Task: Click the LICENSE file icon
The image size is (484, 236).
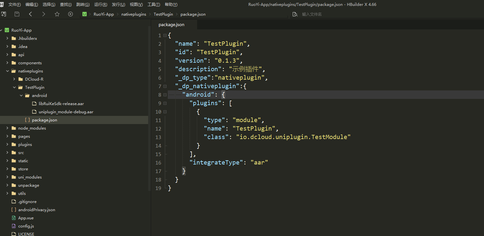Action: [13, 234]
